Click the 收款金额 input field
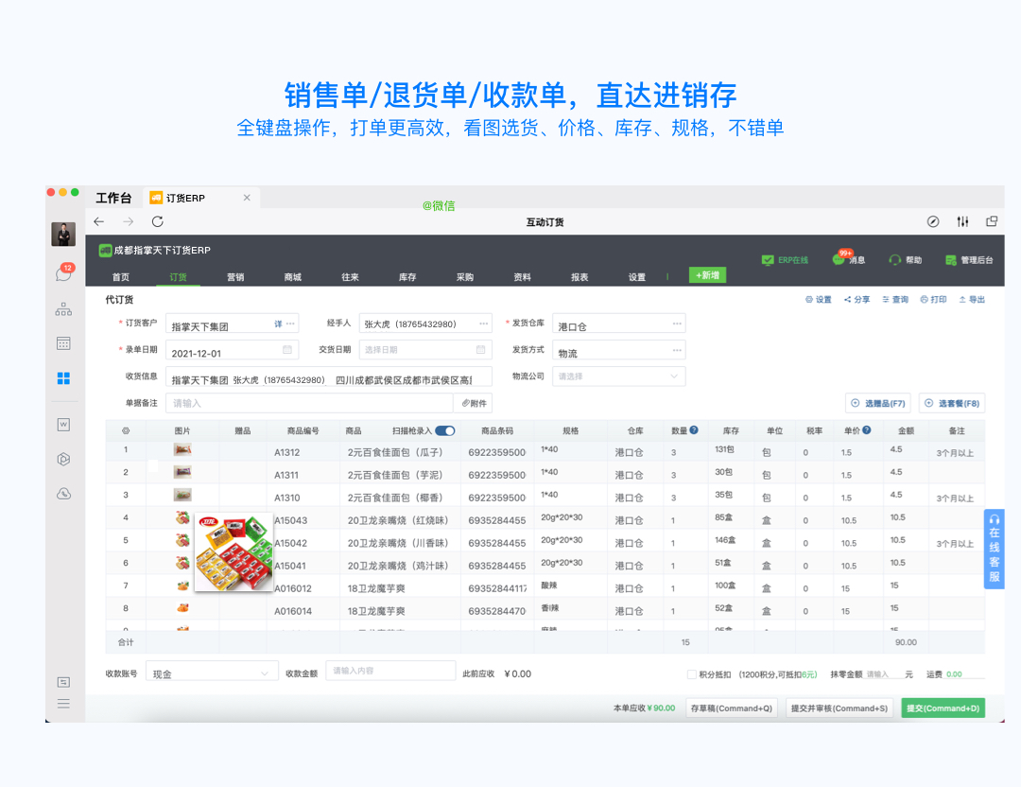The image size is (1021, 787). point(390,671)
